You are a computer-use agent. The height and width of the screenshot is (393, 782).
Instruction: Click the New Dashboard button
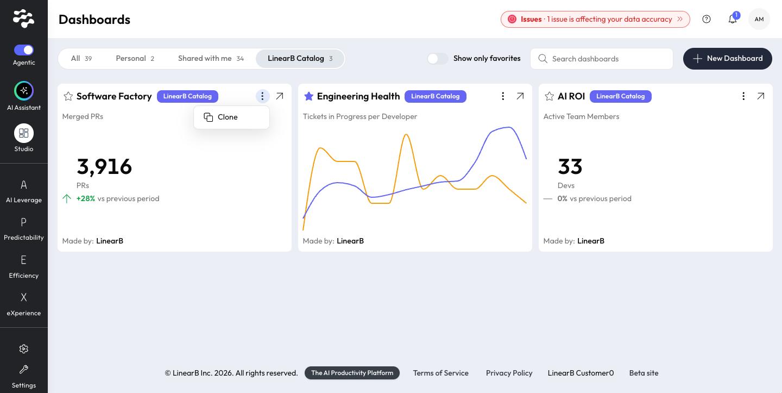(x=728, y=58)
